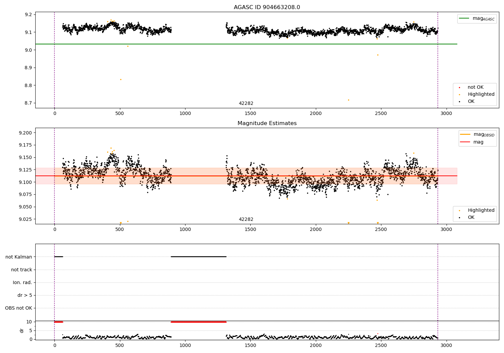Click the "10" tick on the dr axis

[29, 322]
